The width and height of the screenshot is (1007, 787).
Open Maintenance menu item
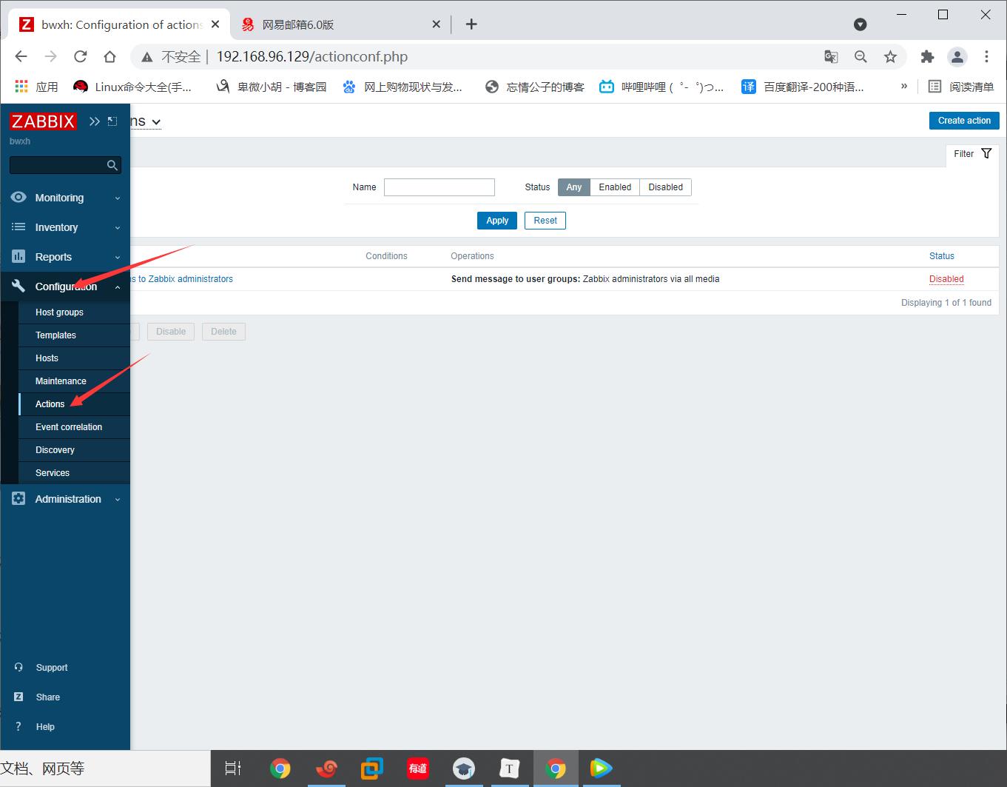click(74, 381)
